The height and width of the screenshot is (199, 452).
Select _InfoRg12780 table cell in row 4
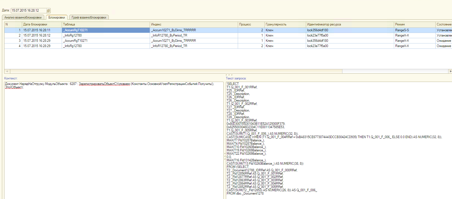click(x=106, y=46)
